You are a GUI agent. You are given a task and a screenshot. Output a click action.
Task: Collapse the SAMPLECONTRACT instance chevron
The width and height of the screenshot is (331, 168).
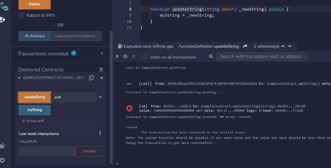pos(19,78)
